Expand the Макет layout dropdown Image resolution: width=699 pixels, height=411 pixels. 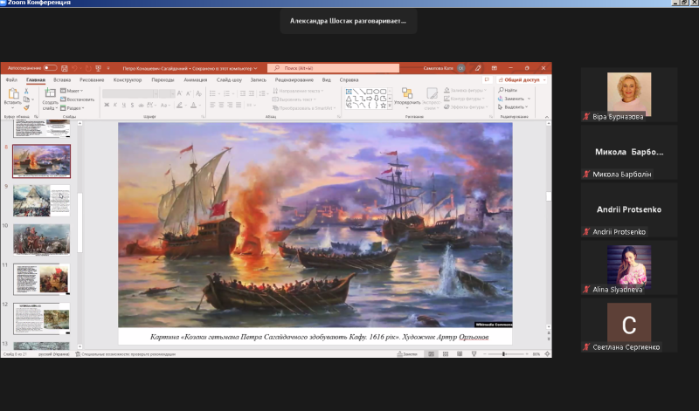72,91
